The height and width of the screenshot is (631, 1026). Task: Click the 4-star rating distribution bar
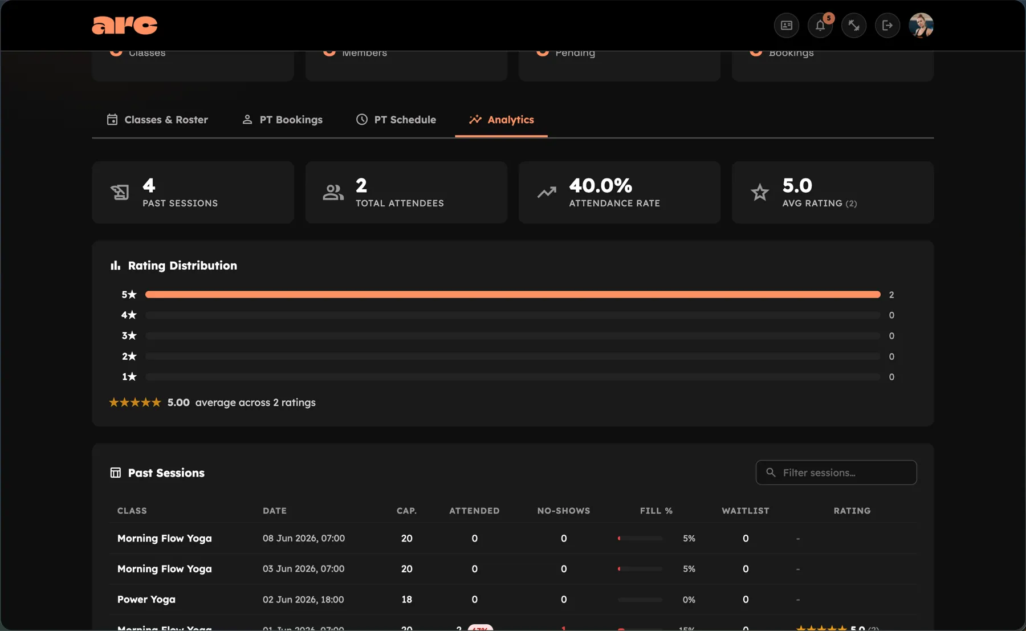coord(513,315)
